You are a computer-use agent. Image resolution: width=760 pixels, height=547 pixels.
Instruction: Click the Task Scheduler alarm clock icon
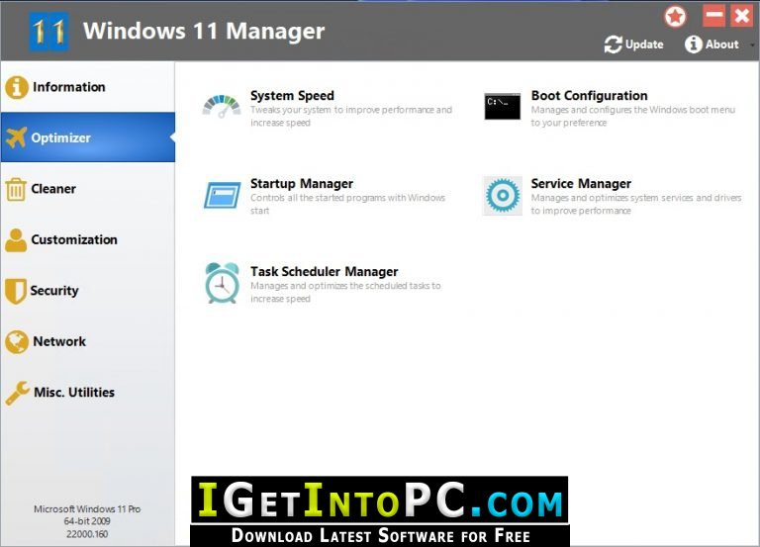(222, 283)
